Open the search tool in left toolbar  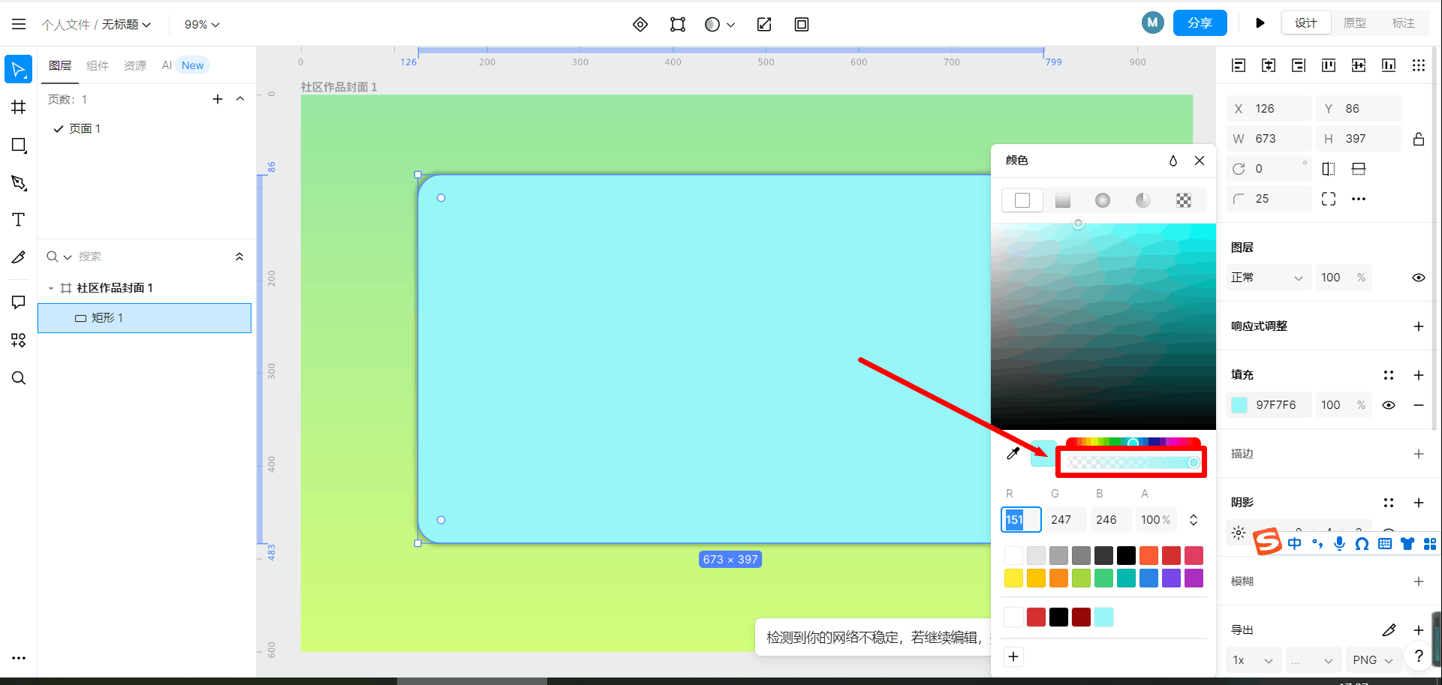click(x=19, y=377)
